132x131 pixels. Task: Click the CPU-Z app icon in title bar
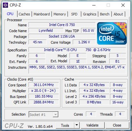[x=5, y=5]
